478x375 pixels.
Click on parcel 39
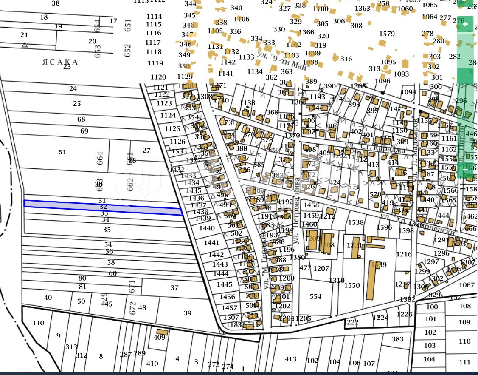[x=187, y=313]
